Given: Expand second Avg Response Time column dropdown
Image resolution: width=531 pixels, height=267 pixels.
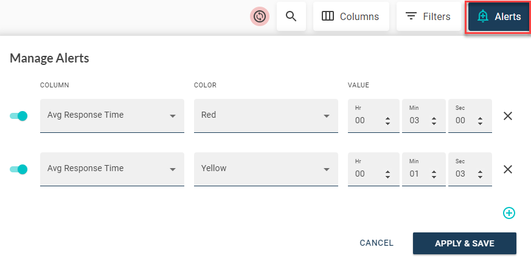Looking at the screenshot, I should click(112, 169).
